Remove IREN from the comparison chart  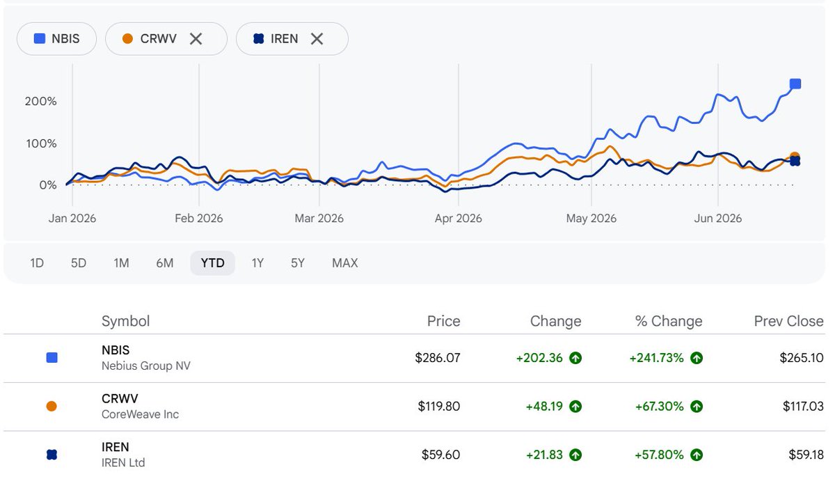click(317, 38)
